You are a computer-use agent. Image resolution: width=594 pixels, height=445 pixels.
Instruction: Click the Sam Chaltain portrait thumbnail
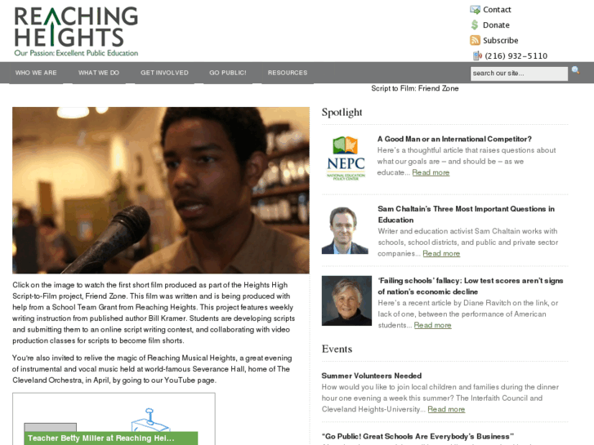click(x=345, y=230)
